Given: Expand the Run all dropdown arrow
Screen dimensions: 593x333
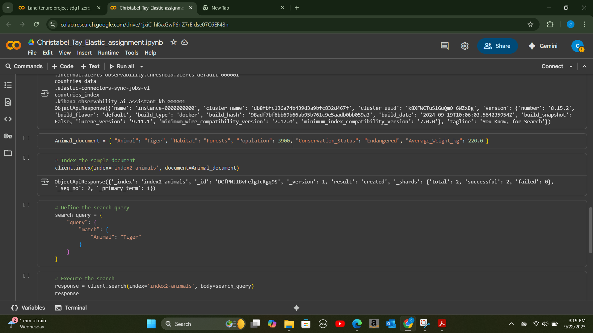Looking at the screenshot, I should point(141,67).
